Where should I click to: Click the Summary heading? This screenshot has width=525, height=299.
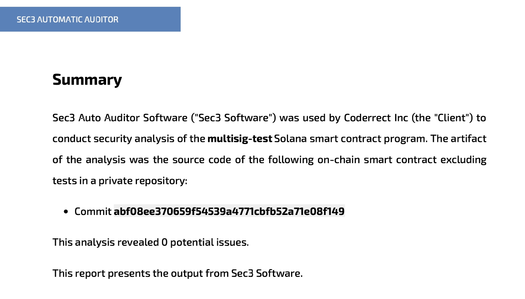click(87, 80)
